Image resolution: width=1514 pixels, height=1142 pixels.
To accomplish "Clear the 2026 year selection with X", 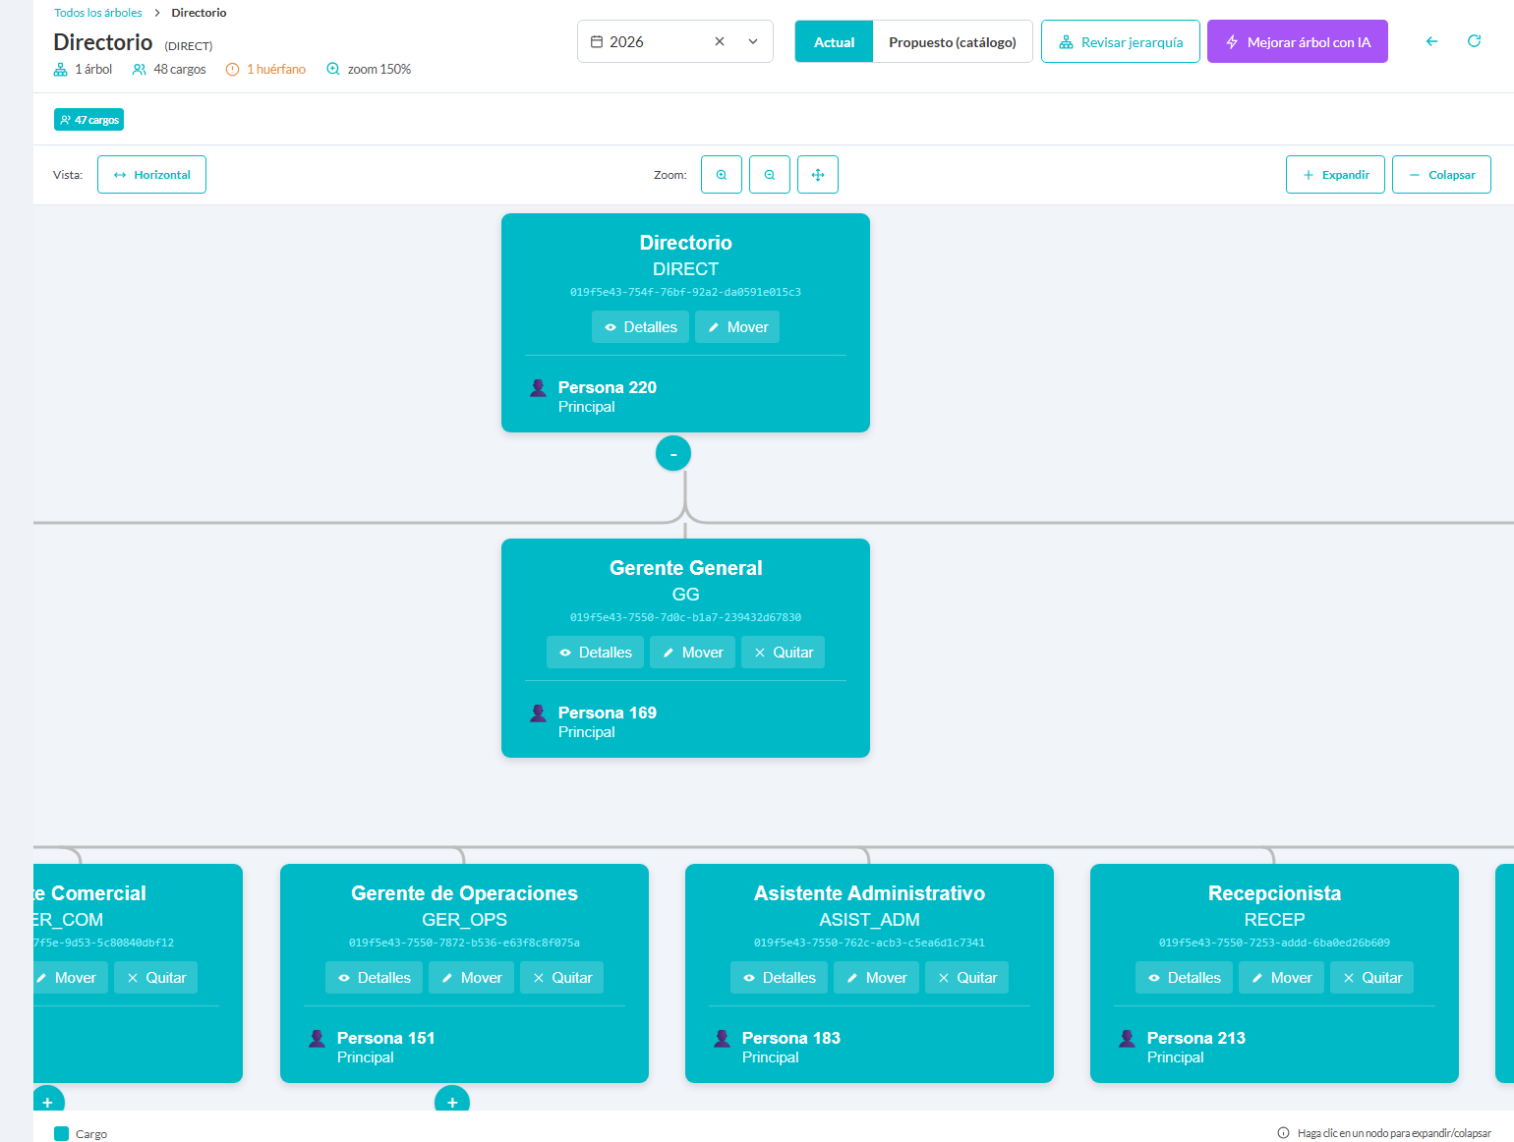I will pyautogui.click(x=720, y=41).
